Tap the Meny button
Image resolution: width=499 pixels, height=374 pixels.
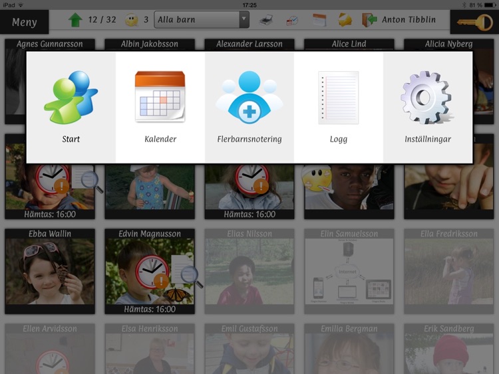tap(25, 22)
